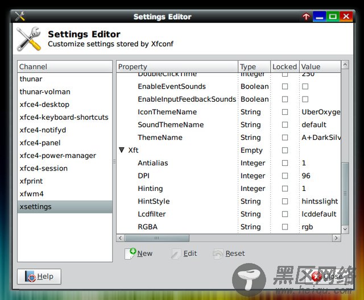This screenshot has height=300, width=364.
Task: Select the xfce4-session channel
Action: [65, 168]
